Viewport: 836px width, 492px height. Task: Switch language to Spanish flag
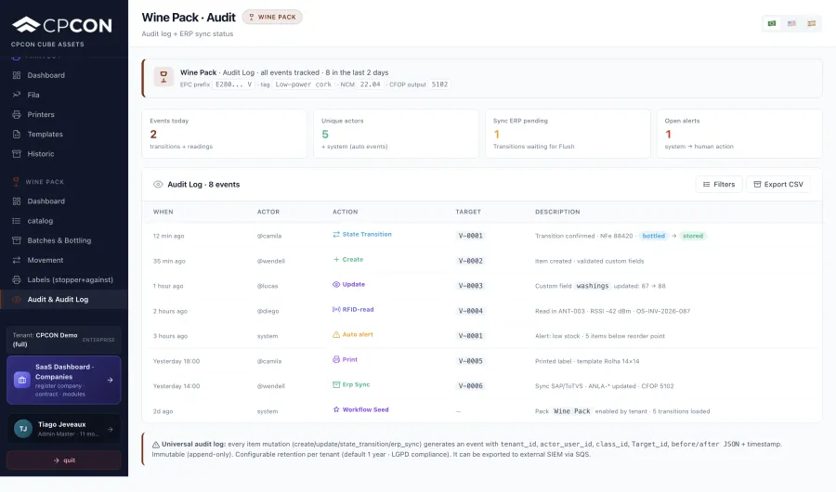pyautogui.click(x=812, y=23)
